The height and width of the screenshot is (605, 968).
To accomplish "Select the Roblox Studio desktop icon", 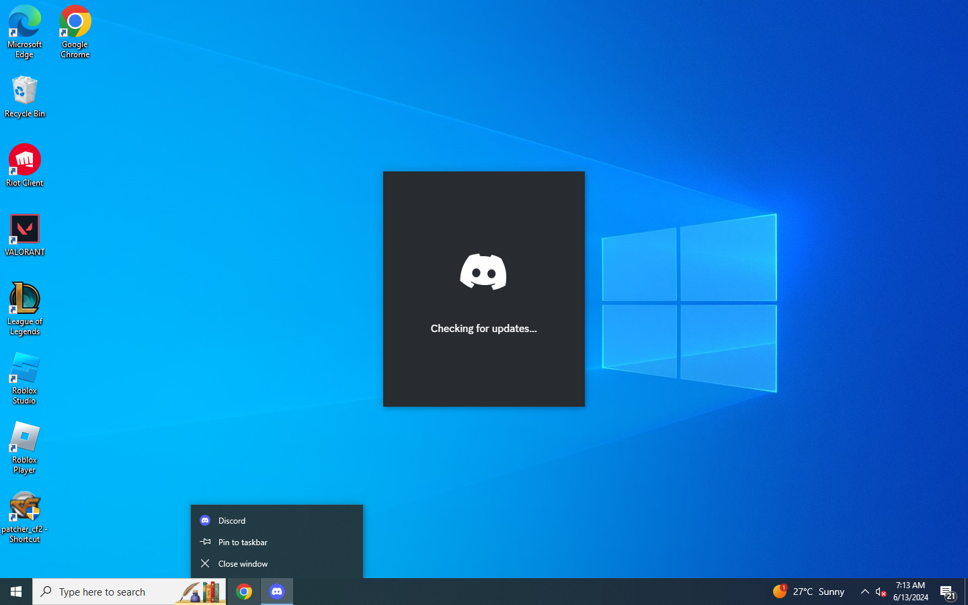I will [x=25, y=378].
